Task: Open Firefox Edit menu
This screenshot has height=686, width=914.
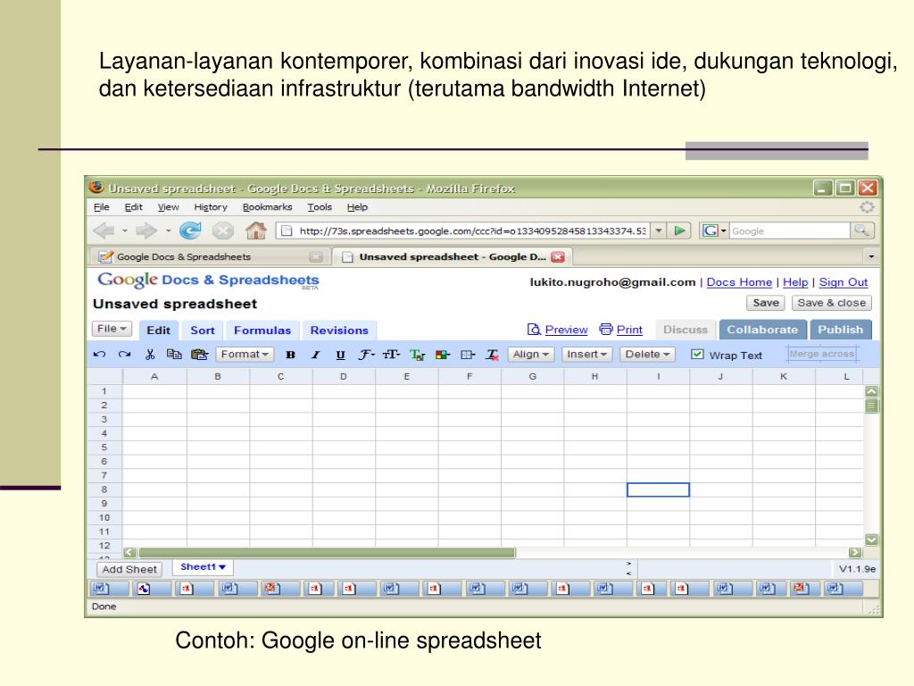Action: (x=134, y=207)
